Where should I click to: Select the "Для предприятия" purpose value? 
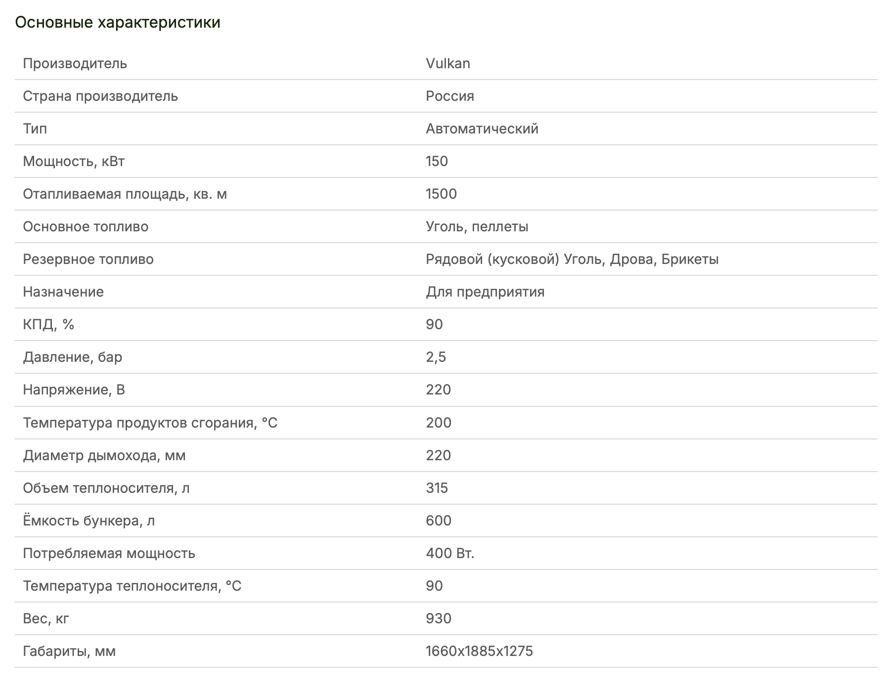coord(485,292)
